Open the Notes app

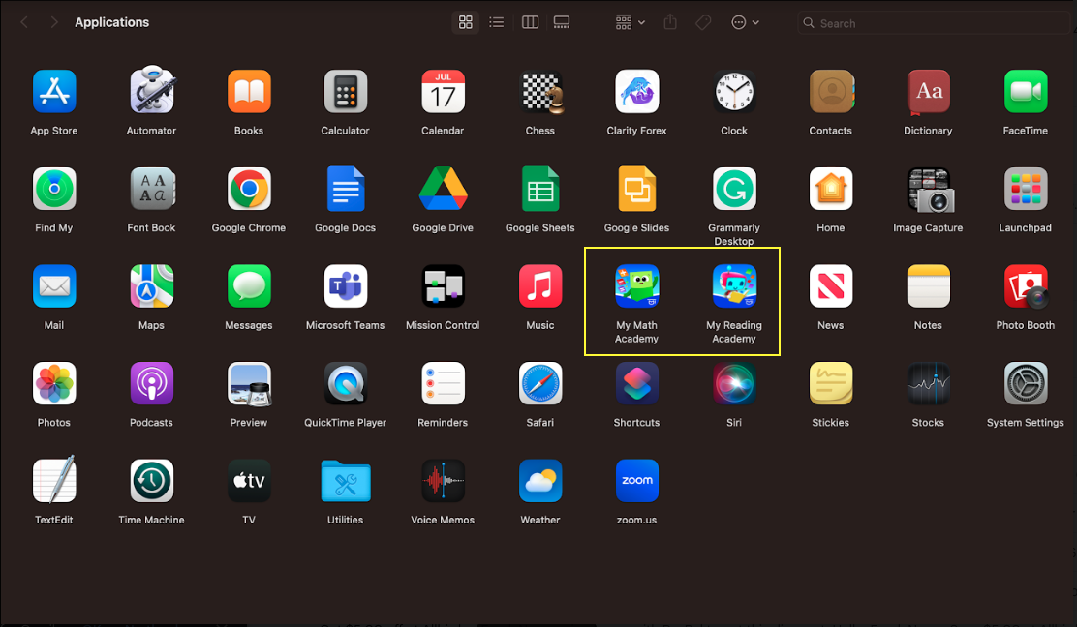coord(929,286)
